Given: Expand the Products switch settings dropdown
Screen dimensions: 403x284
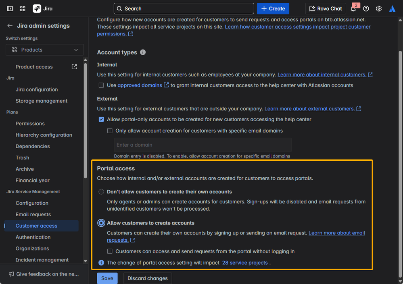Looking at the screenshot, I should click(x=45, y=50).
